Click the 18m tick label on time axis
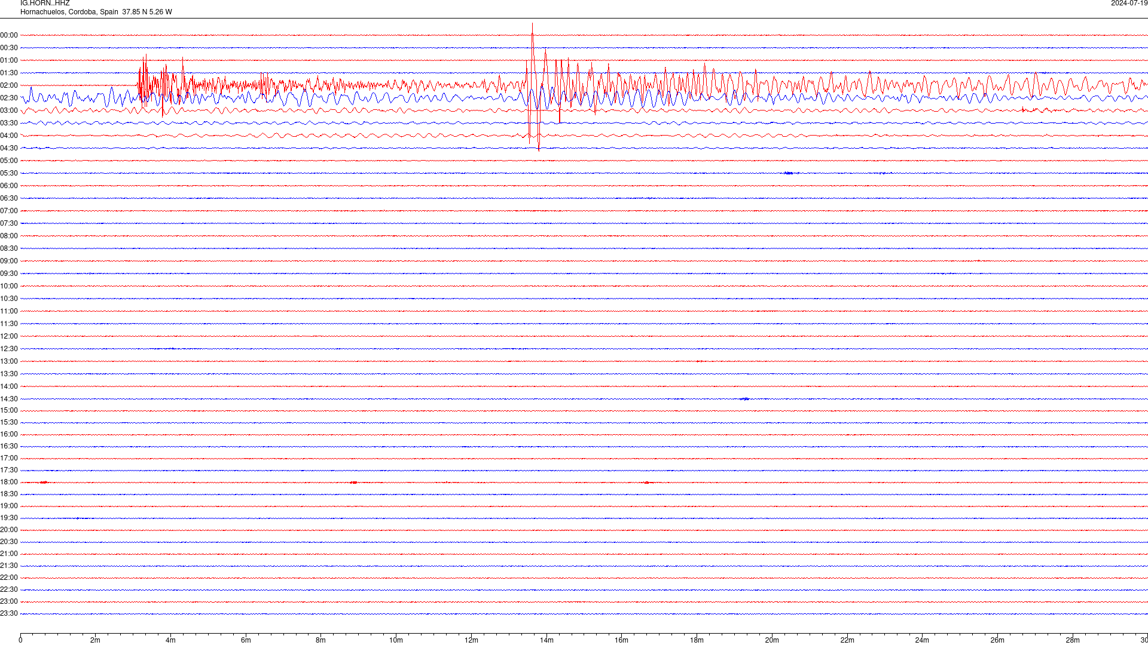Image resolution: width=1148 pixels, height=645 pixels. pos(697,640)
